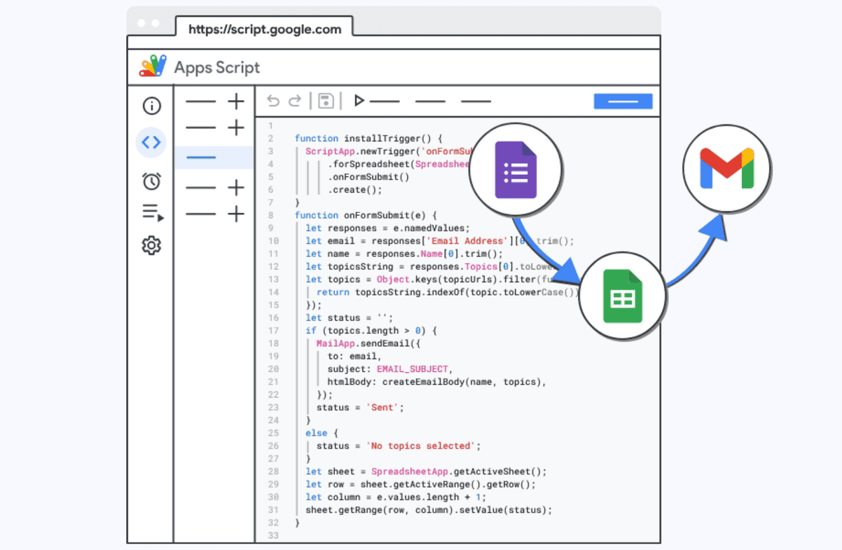Switch to the script.google.com browser tab
Screen dimensions: 842x550
point(264,29)
